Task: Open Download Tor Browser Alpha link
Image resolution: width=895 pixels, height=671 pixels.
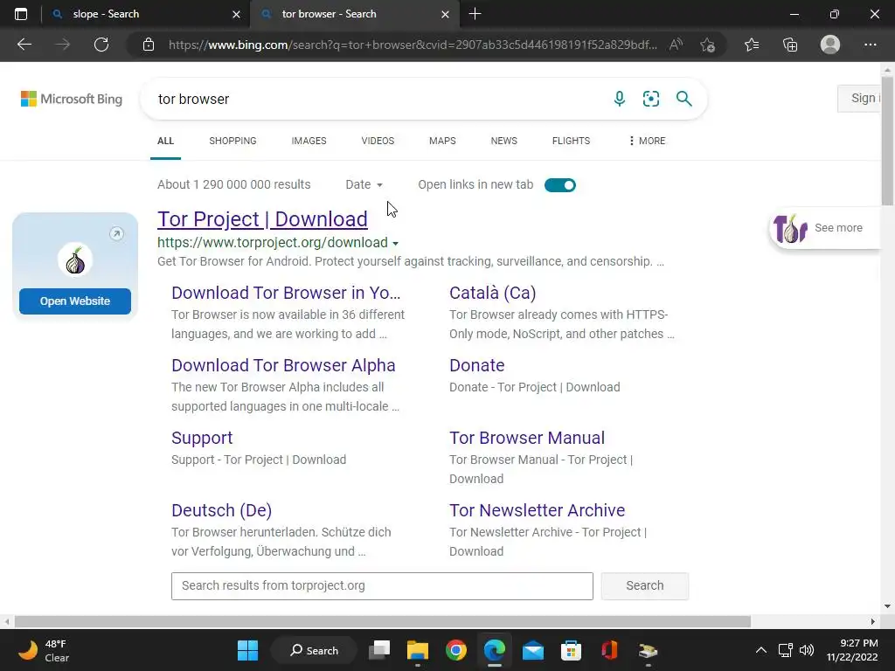Action: pos(283,365)
